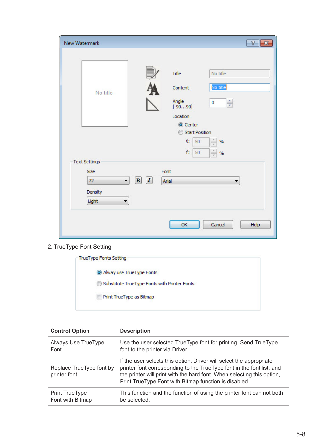
Task: Open the Density dropdown showing Light
Action: (x=108, y=201)
